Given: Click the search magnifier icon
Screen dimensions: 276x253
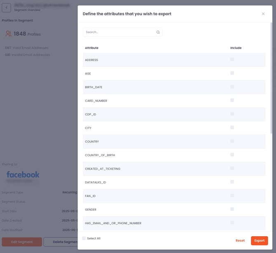Looking at the screenshot, I should [x=158, y=32].
